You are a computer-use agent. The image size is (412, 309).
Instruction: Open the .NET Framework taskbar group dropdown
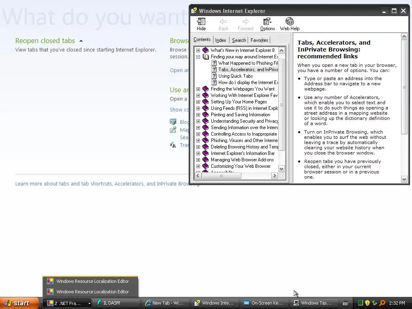89,303
